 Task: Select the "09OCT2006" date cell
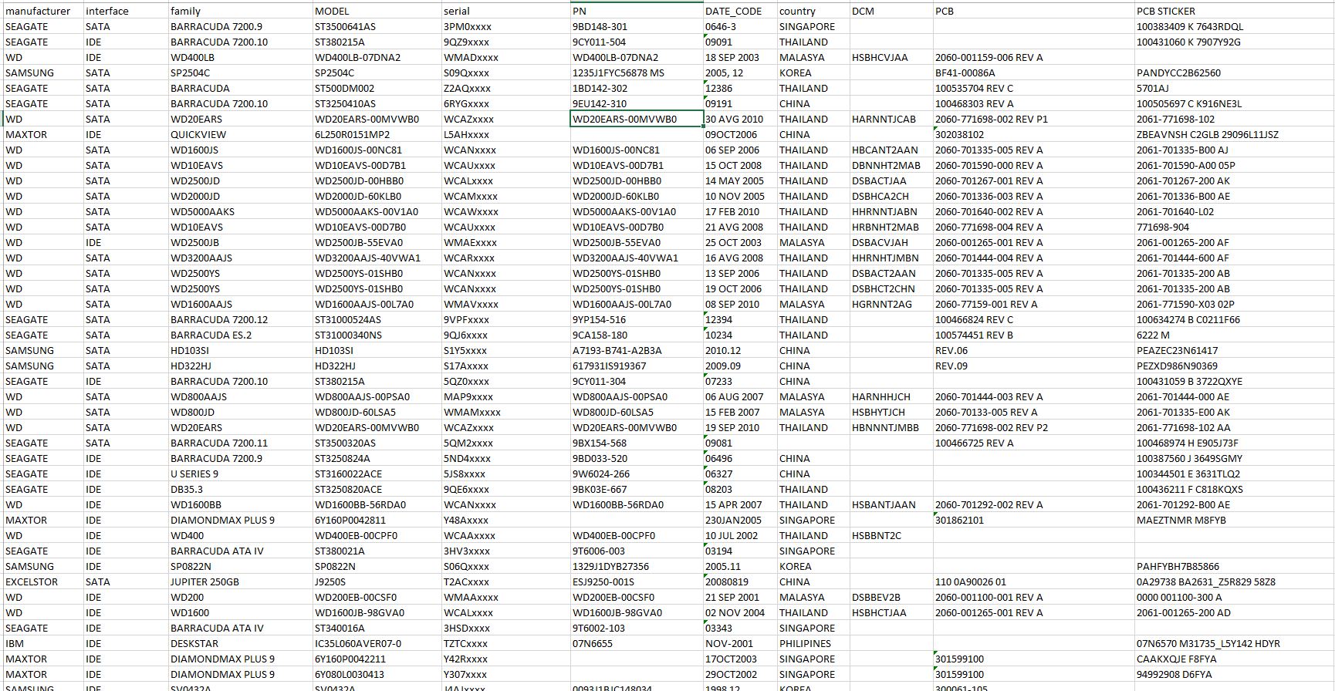(740, 134)
